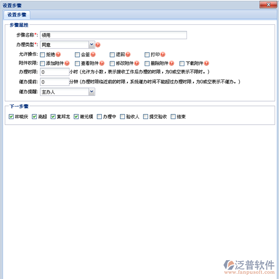Uncheck the 林晓庆 next-step checkbox
This screenshot has height=279, width=279.
[11, 117]
